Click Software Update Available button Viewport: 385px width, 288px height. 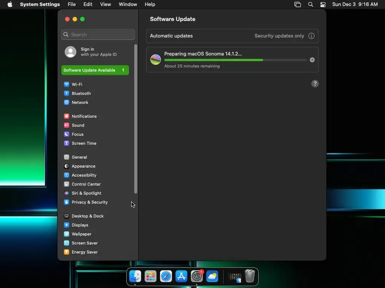coord(95,70)
